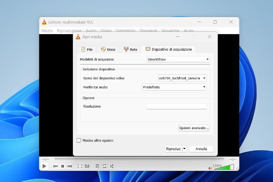Click the Previous media button
Screen dimensions: 273x182
55,166
